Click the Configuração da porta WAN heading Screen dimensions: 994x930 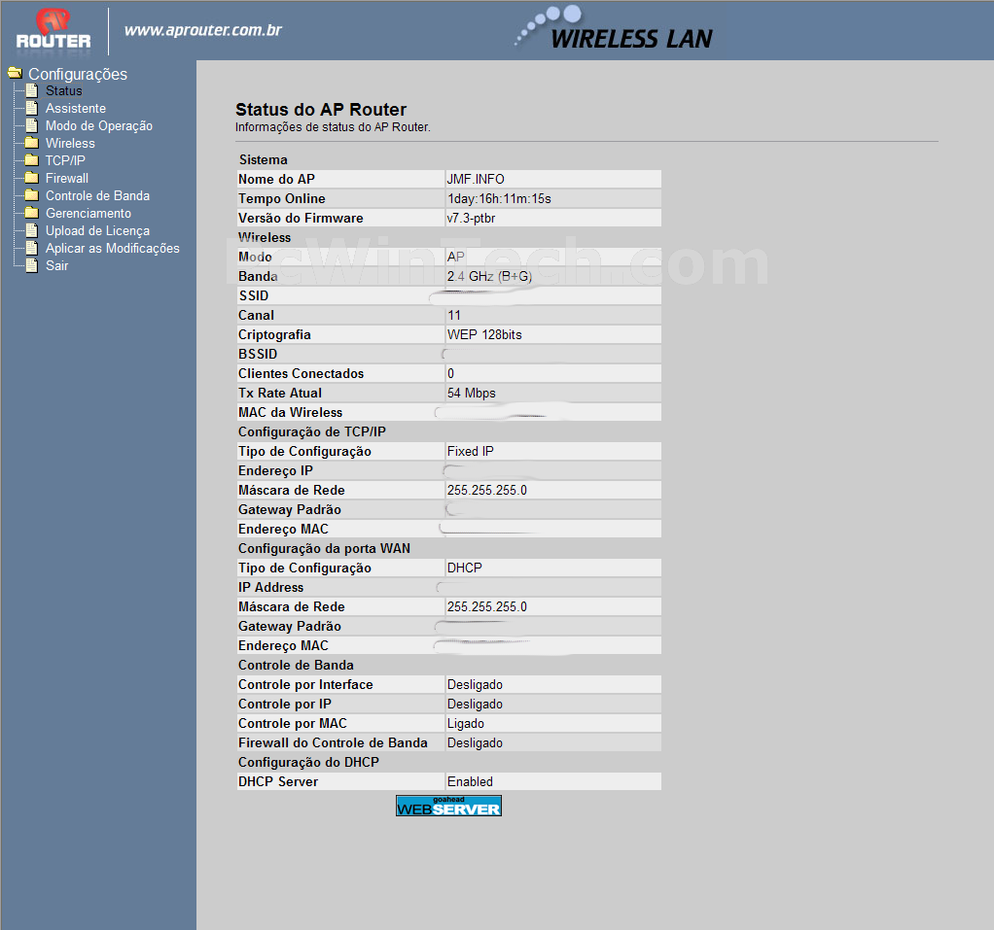click(324, 549)
